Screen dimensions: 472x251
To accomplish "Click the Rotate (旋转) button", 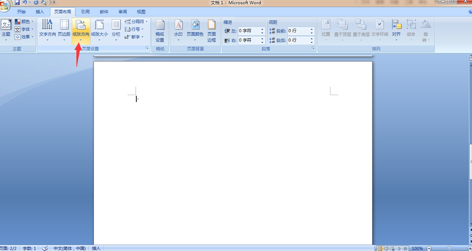I will [426, 31].
